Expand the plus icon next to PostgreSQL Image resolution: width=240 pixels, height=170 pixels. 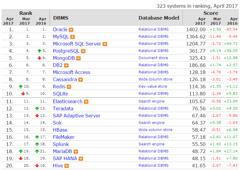[x=83, y=51]
